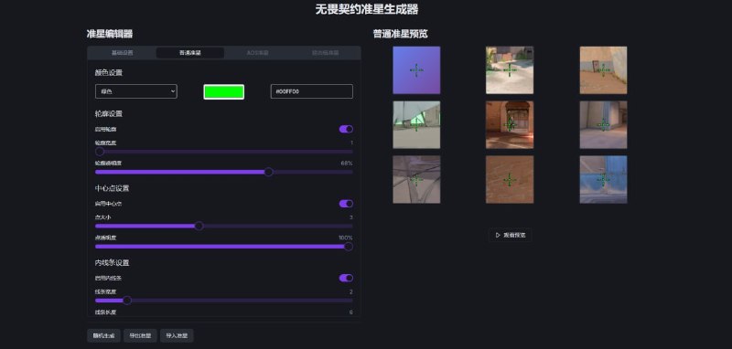
Task: Click the 普通准星预览 heading
Action: (x=401, y=34)
